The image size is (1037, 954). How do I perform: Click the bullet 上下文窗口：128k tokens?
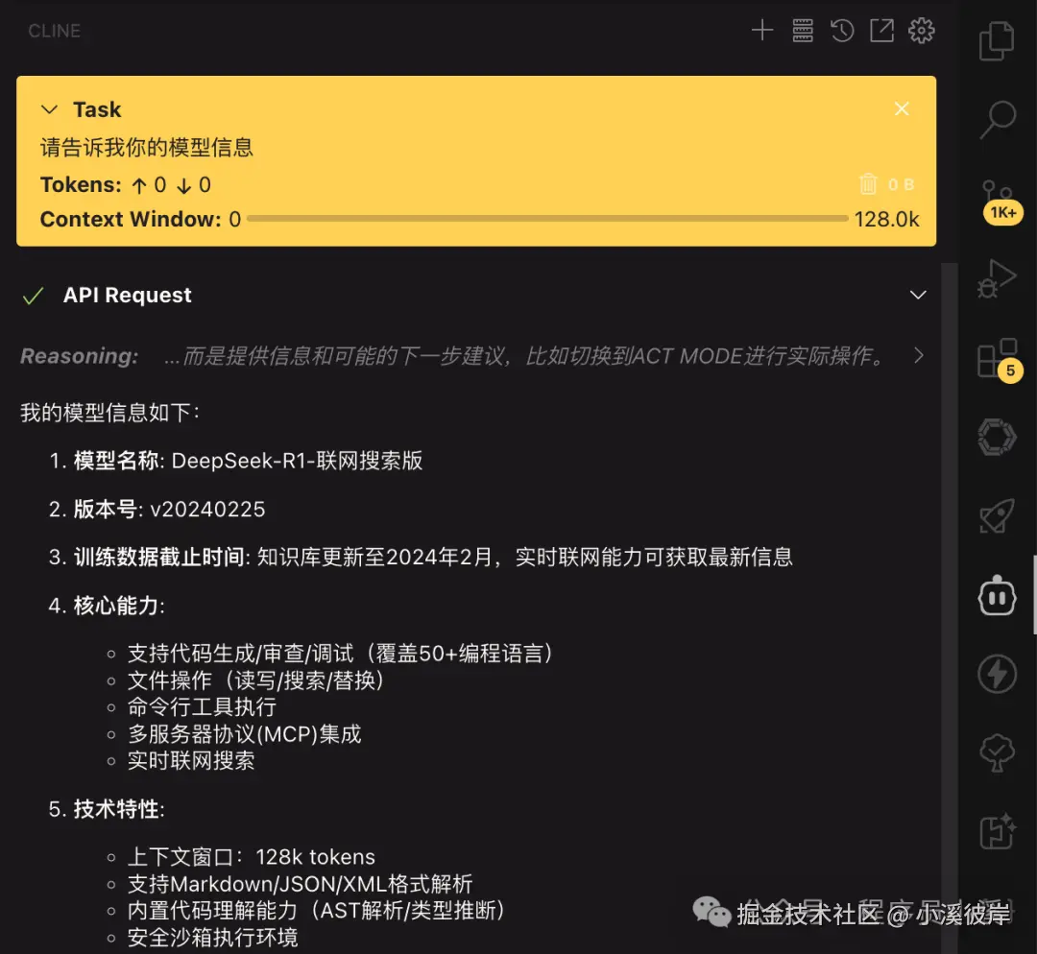[x=251, y=857]
